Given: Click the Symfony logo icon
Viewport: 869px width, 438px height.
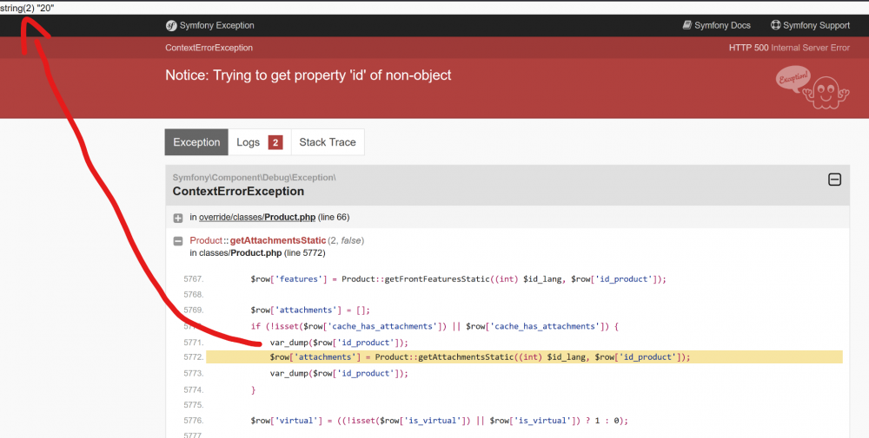Looking at the screenshot, I should pyautogui.click(x=171, y=25).
